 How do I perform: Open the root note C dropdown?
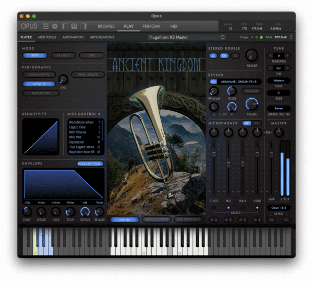(279, 93)
